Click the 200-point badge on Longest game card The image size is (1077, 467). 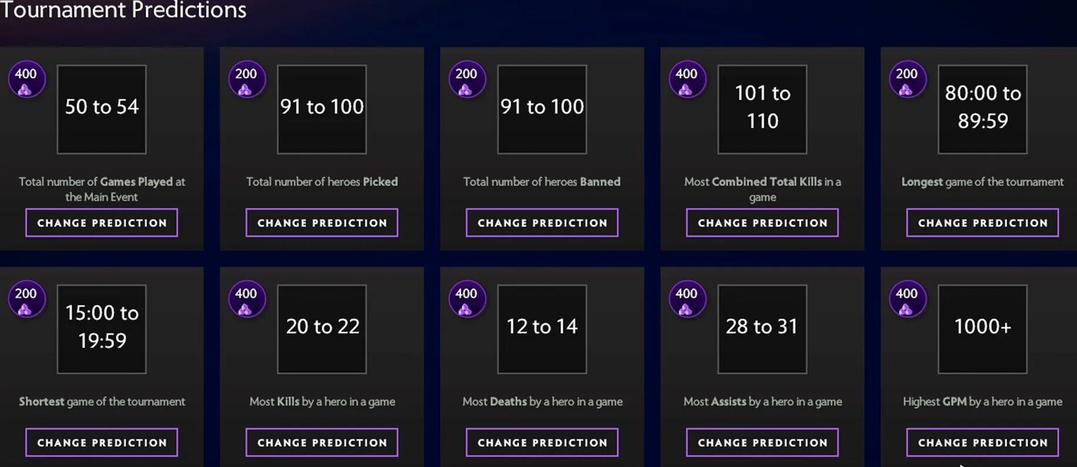[908, 80]
